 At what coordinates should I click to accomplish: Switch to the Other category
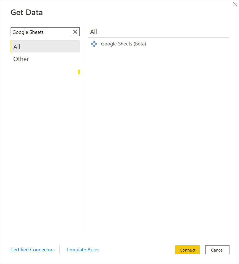tap(21, 59)
